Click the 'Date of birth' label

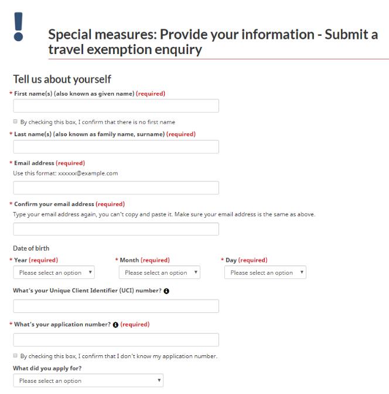pyautogui.click(x=31, y=248)
